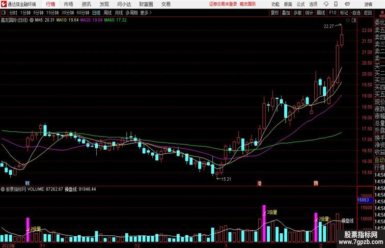Open F10 company info
Image resolution: width=385 pixels, height=248 pixels.
(x=333, y=13)
